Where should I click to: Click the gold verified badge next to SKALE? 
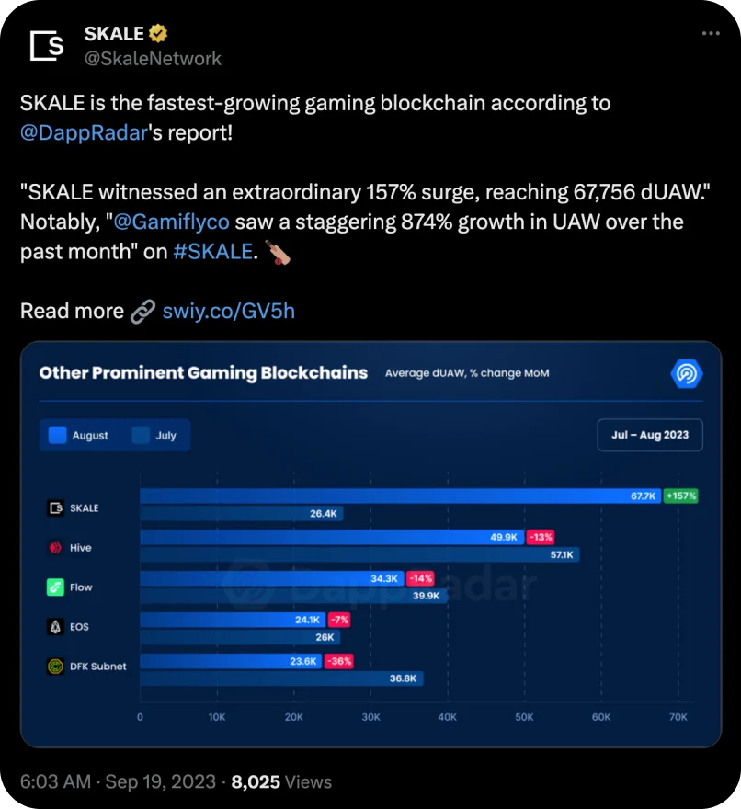[158, 33]
